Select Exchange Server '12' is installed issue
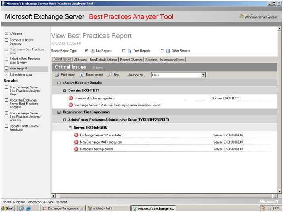The width and height of the screenshot is (283, 212). point(101,135)
